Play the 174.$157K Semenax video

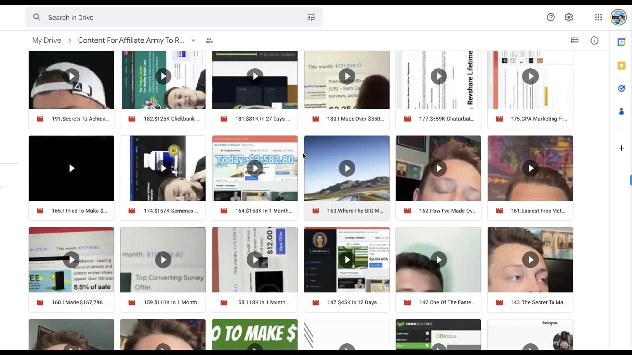pos(163,168)
